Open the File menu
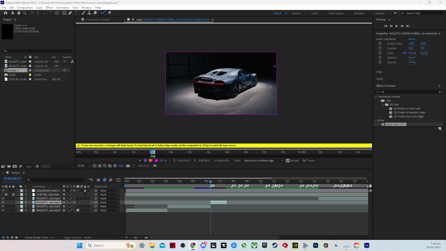This screenshot has height=251, width=446. coord(4,8)
